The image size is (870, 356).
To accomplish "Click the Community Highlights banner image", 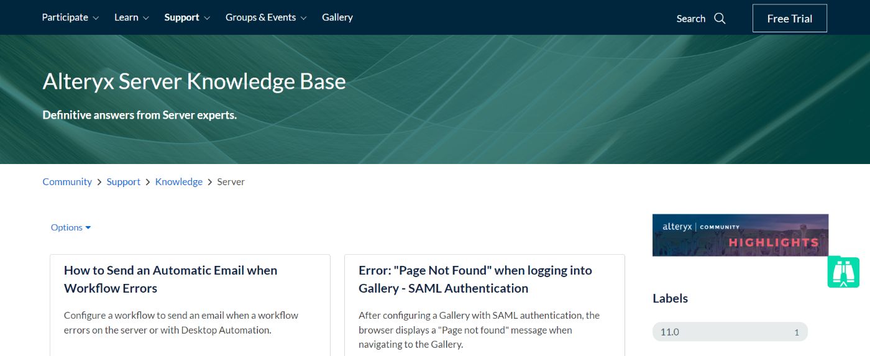I will [x=740, y=235].
